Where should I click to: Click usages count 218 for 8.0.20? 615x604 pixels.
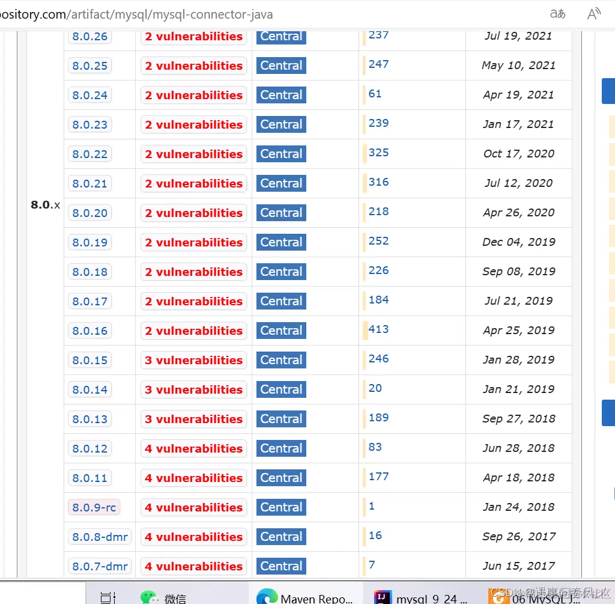[378, 211]
